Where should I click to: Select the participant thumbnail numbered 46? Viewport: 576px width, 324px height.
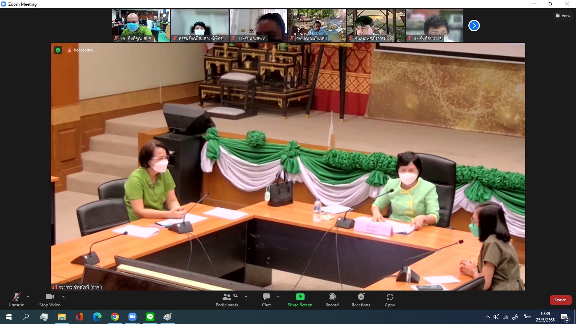pos(375,26)
